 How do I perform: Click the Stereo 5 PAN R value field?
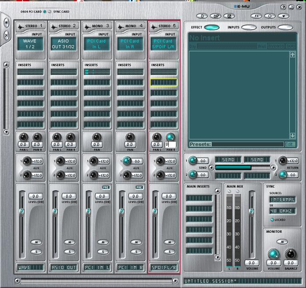171,145
